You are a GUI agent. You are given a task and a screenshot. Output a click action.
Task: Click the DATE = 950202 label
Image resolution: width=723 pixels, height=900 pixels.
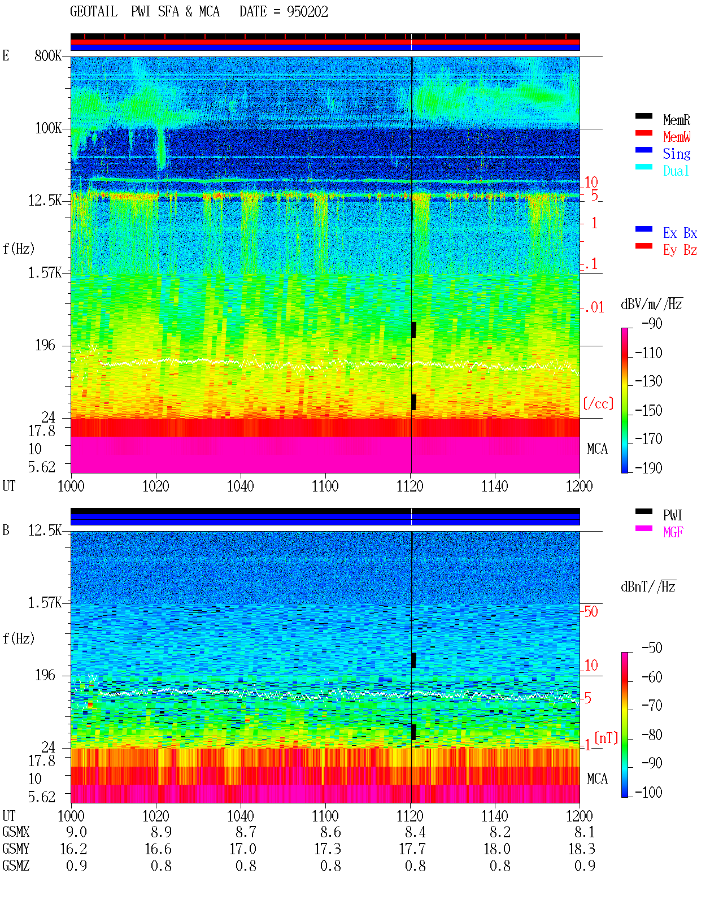point(284,12)
